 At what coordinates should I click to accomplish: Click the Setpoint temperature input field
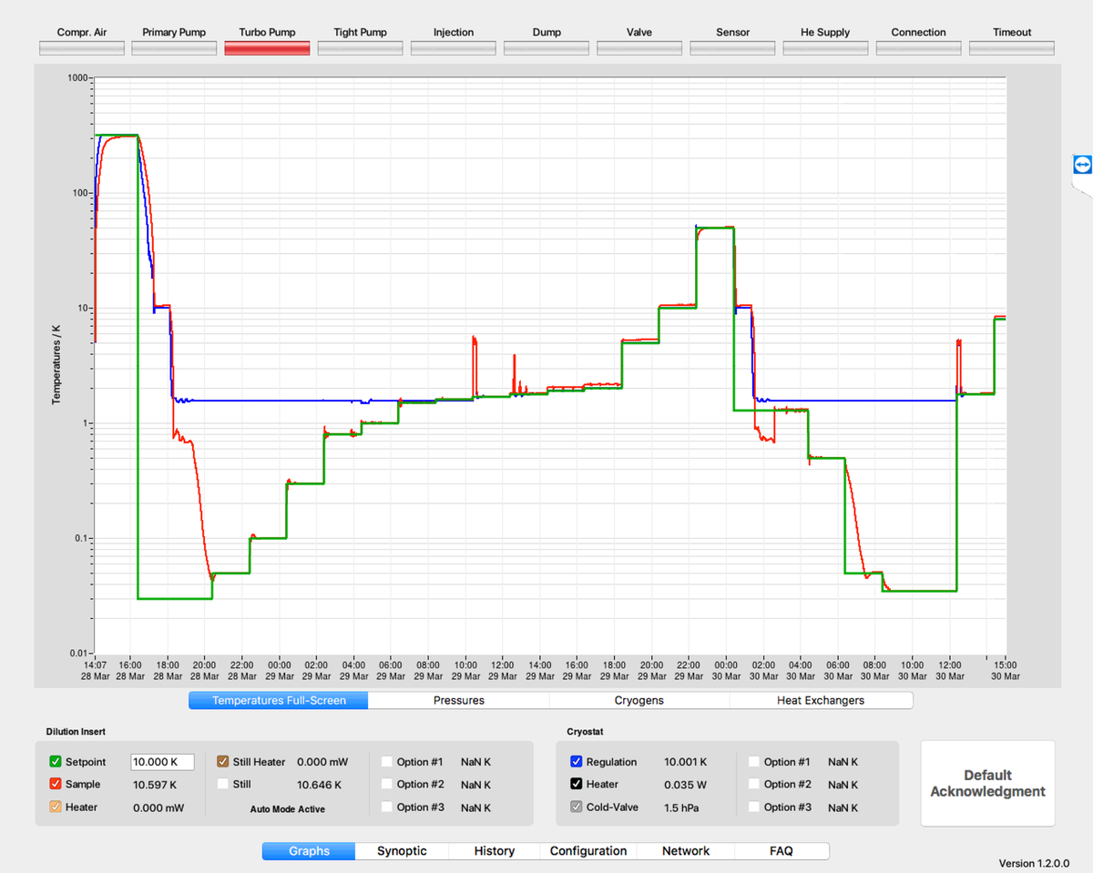[162, 762]
